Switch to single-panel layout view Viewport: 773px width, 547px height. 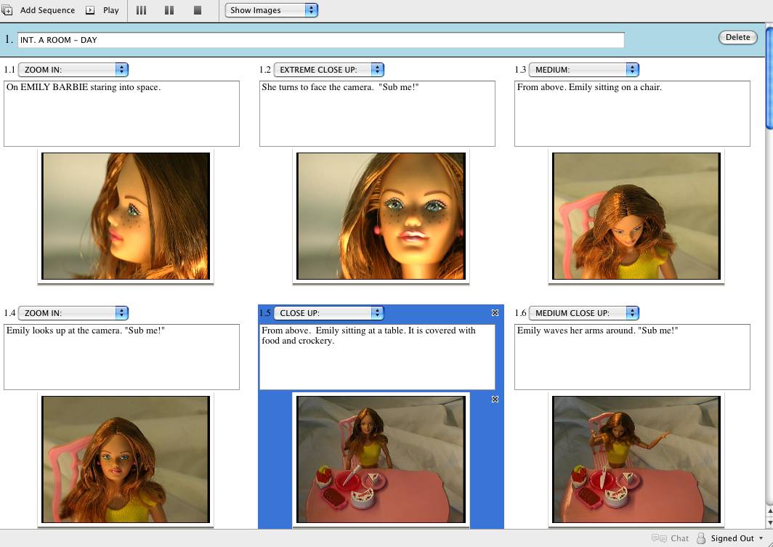tap(198, 10)
